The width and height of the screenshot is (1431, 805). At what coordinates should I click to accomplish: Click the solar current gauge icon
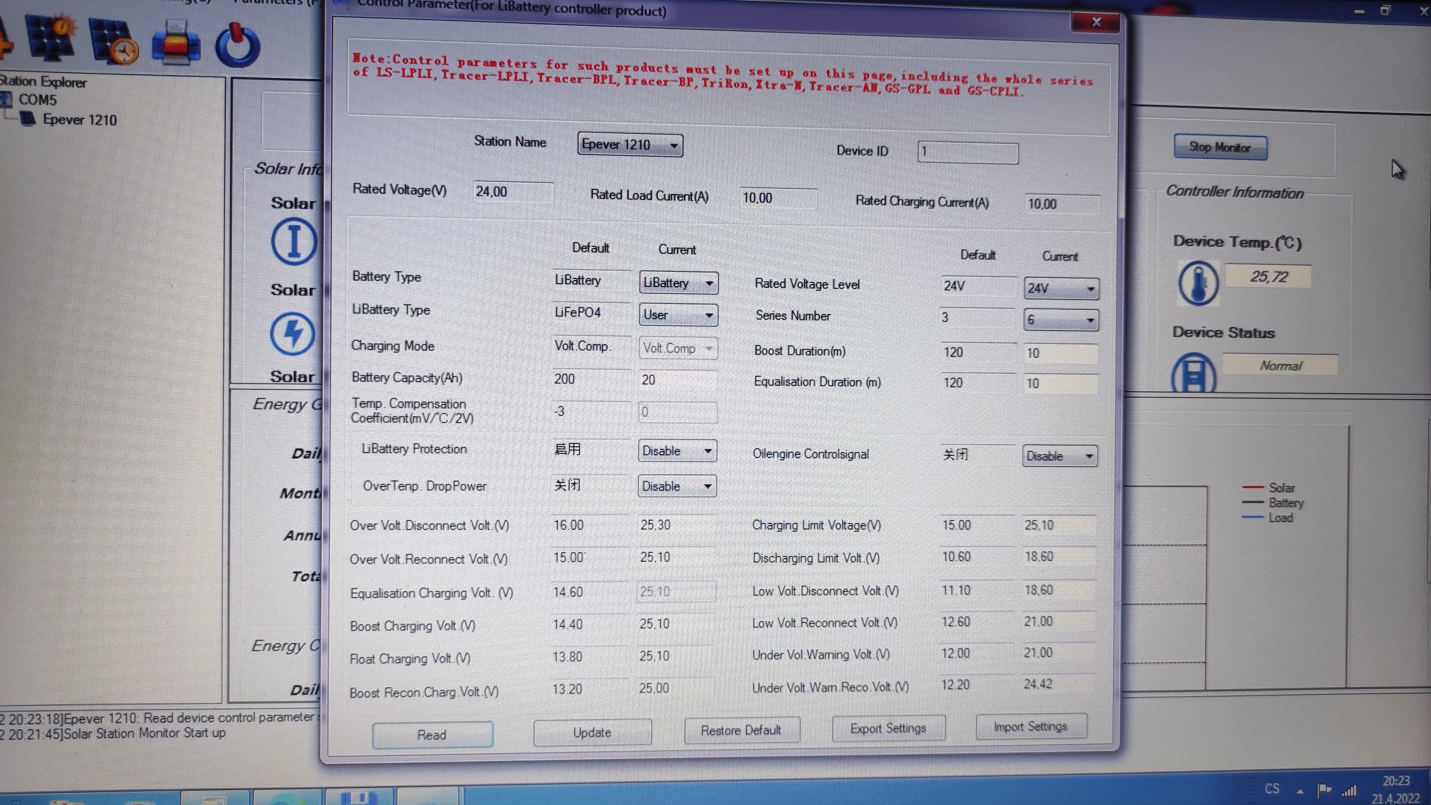294,242
